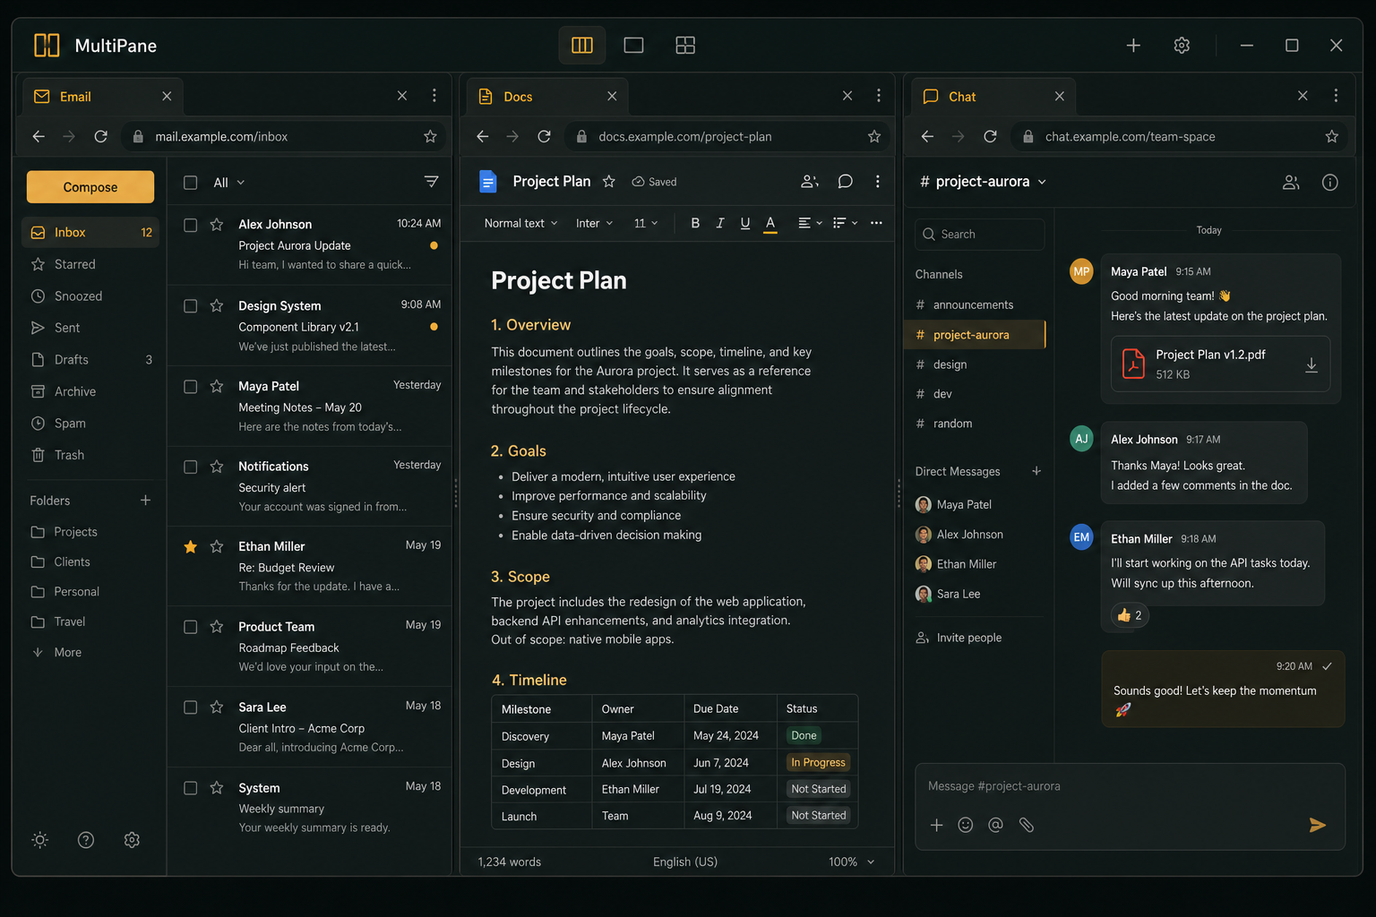The width and height of the screenshot is (1376, 917).
Task: Open the help icon in Email sidebar
Action: click(86, 840)
